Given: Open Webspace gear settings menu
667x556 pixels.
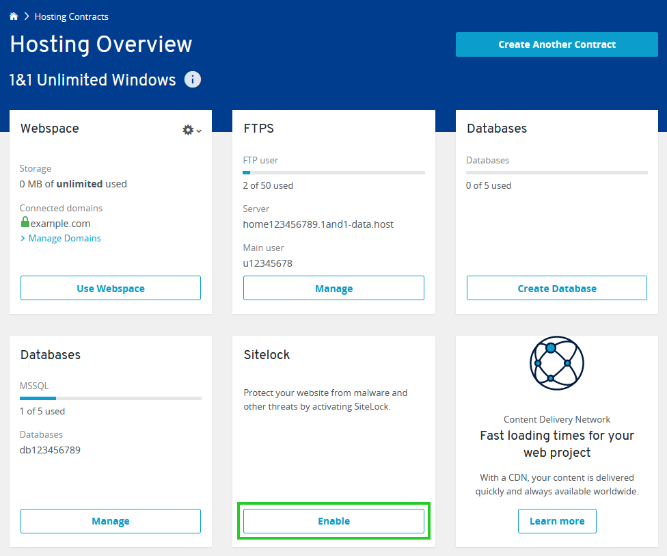Looking at the screenshot, I should point(191,130).
